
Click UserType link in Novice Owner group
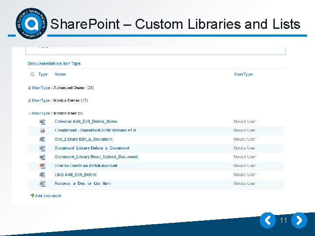(41, 101)
